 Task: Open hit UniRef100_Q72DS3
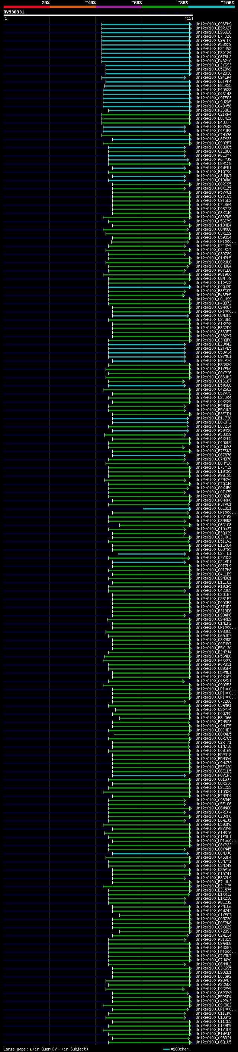pyautogui.click(x=213, y=931)
